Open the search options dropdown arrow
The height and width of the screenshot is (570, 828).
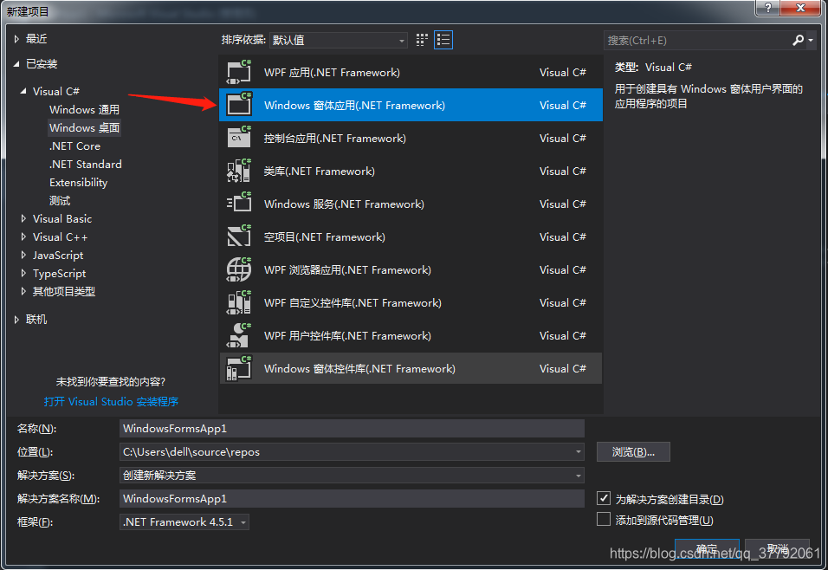click(x=811, y=41)
